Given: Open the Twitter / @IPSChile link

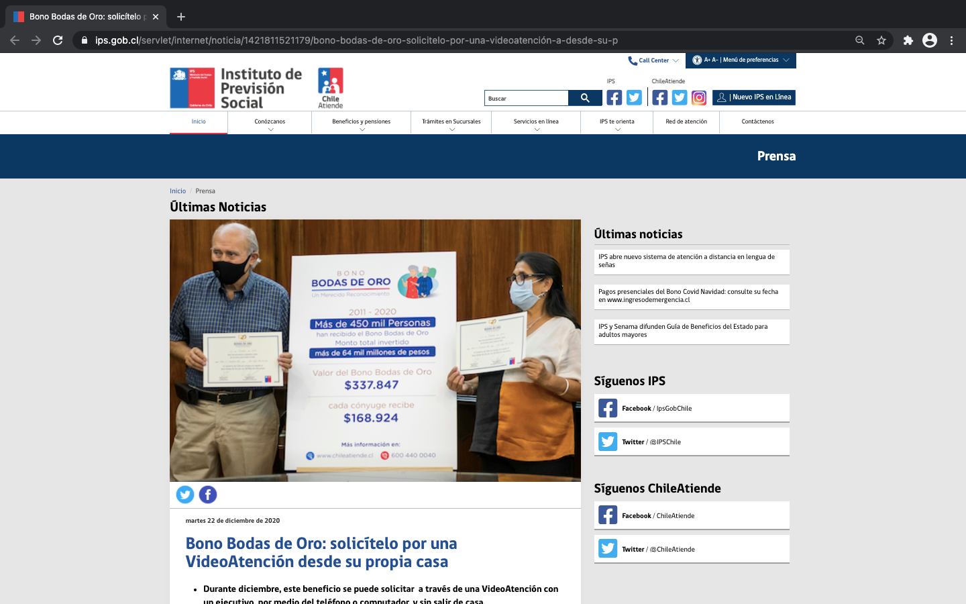Looking at the screenshot, I should pos(692,442).
